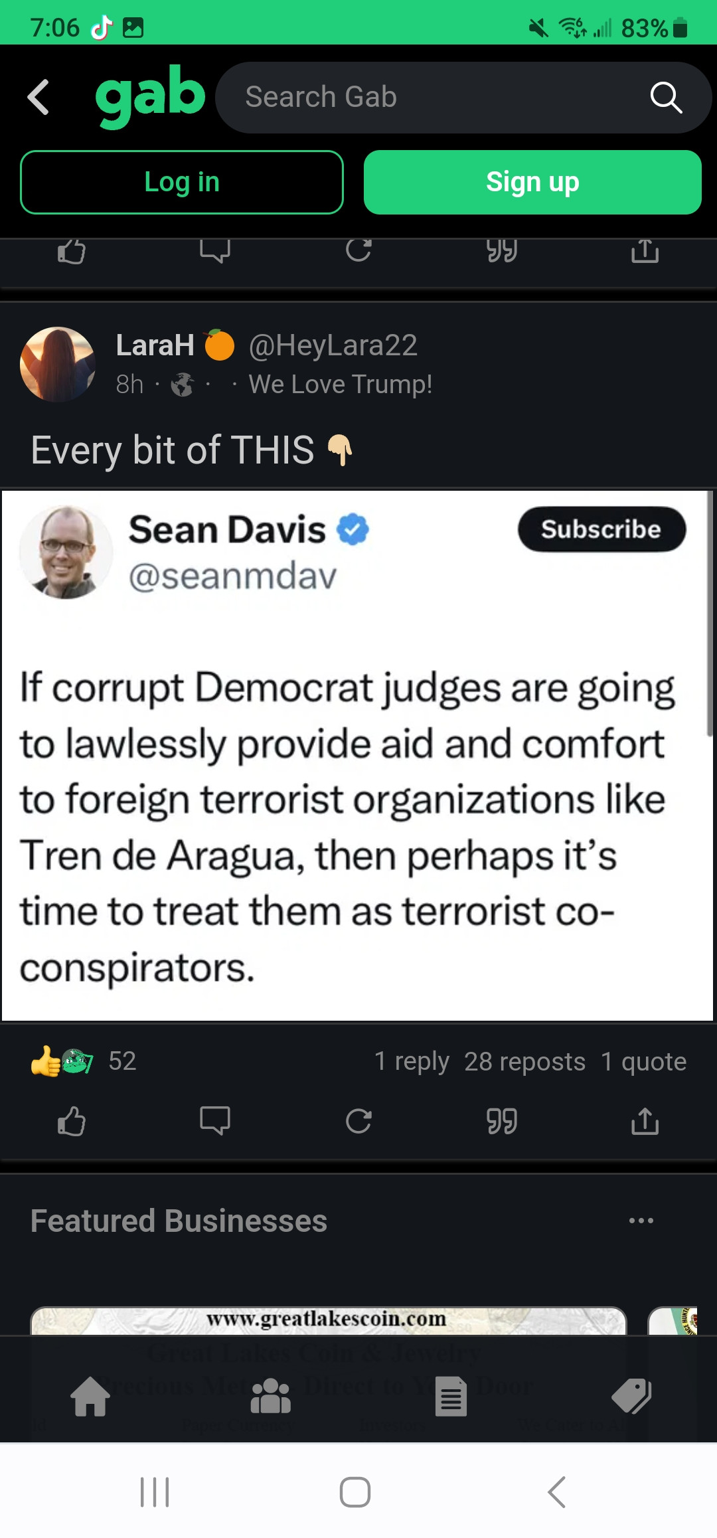717x1538 pixels.
Task: Open Home in the bottom navigation
Action: (90, 1397)
